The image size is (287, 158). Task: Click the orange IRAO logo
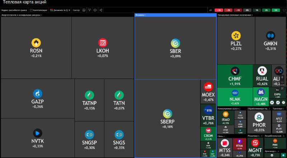coord(226,114)
